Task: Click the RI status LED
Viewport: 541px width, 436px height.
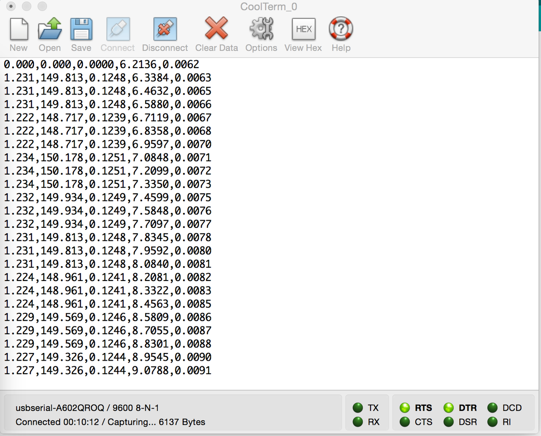Action: (492, 422)
